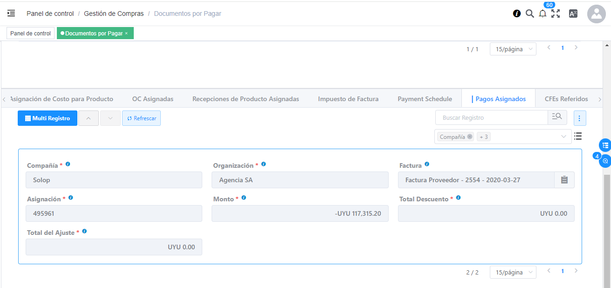Select the Payment Schedule tab
This screenshot has width=611, height=288.
click(x=425, y=99)
